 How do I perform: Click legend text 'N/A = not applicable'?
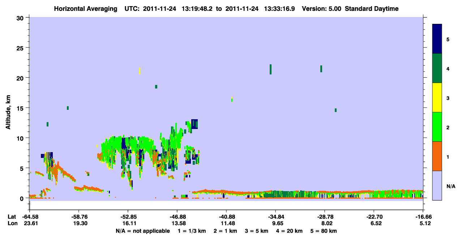click(x=143, y=231)
